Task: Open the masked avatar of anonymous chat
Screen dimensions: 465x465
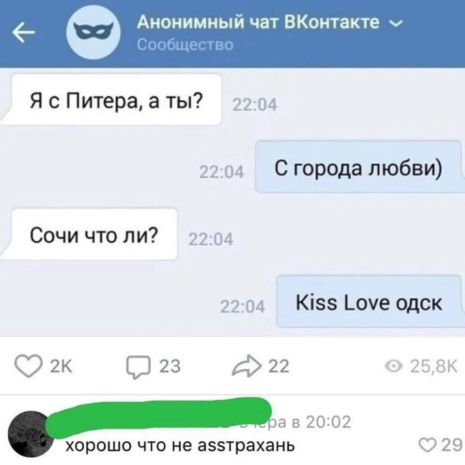Action: click(93, 32)
